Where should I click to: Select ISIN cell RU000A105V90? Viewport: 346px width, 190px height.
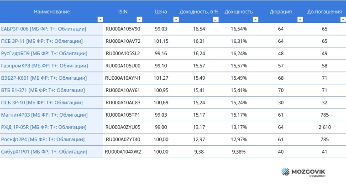[x=123, y=29]
